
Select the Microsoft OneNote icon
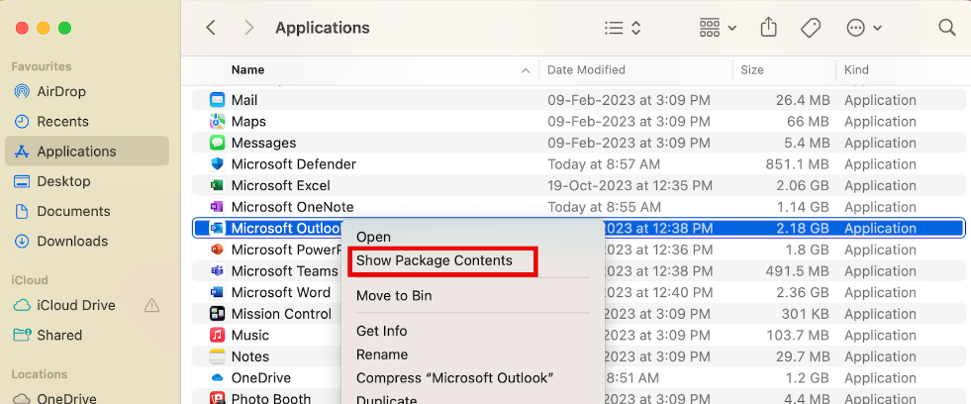click(x=217, y=207)
